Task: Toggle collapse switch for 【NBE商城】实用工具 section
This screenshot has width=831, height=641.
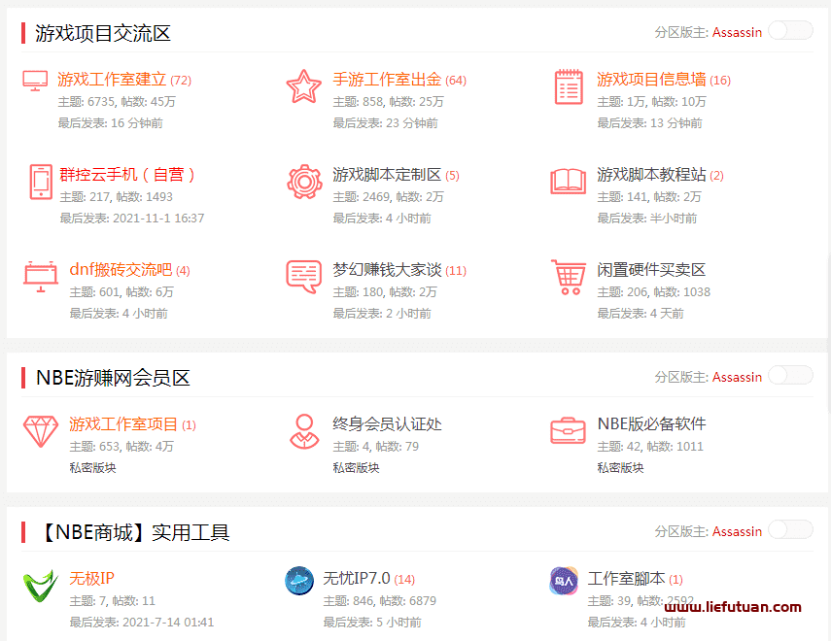Action: click(789, 530)
